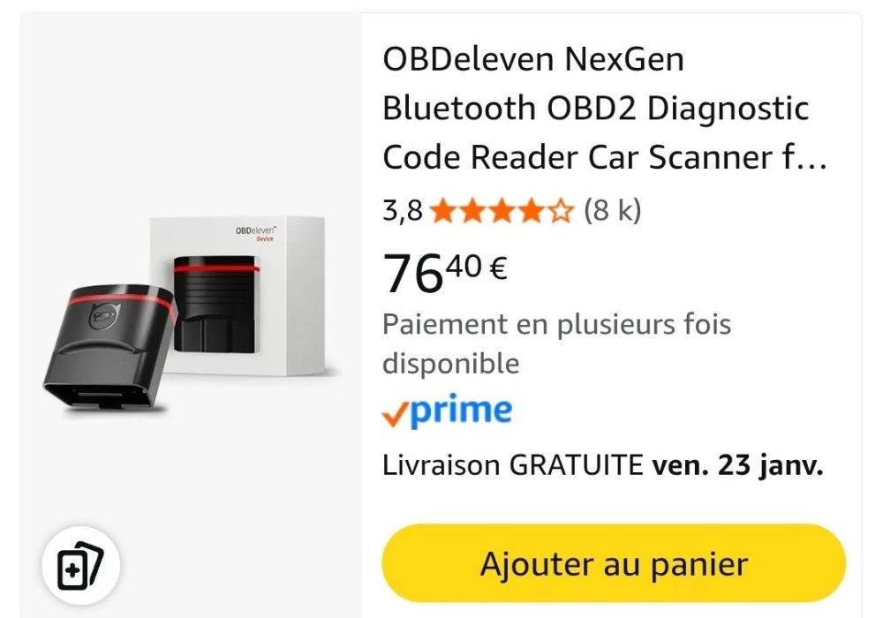Select the 'ven. 23 janv.' delivery date
Screen dimensions: 883x618
pos(737,465)
